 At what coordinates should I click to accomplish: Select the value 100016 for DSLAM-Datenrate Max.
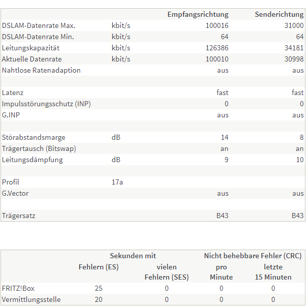click(217, 25)
